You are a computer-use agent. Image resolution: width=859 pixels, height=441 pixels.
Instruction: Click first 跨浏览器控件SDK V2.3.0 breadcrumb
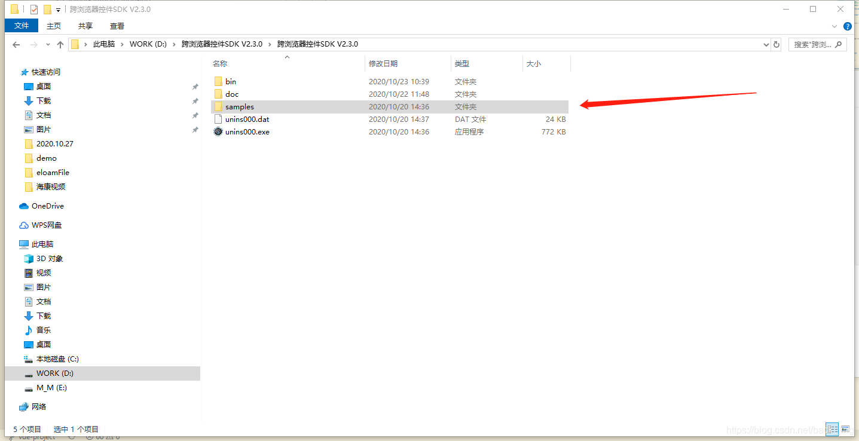pos(222,44)
